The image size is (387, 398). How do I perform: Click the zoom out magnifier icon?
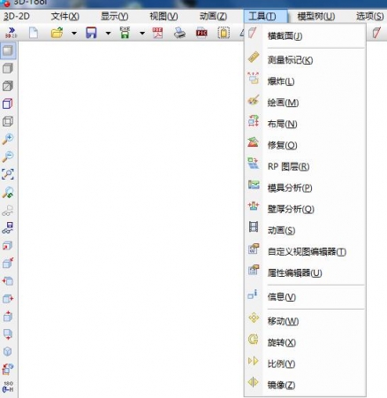[x=8, y=157]
